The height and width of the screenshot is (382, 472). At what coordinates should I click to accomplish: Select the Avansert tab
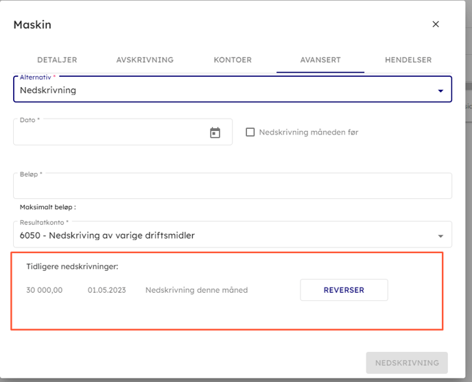click(320, 60)
